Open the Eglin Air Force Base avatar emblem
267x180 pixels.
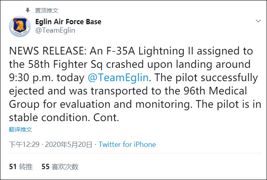pyautogui.click(x=20, y=26)
